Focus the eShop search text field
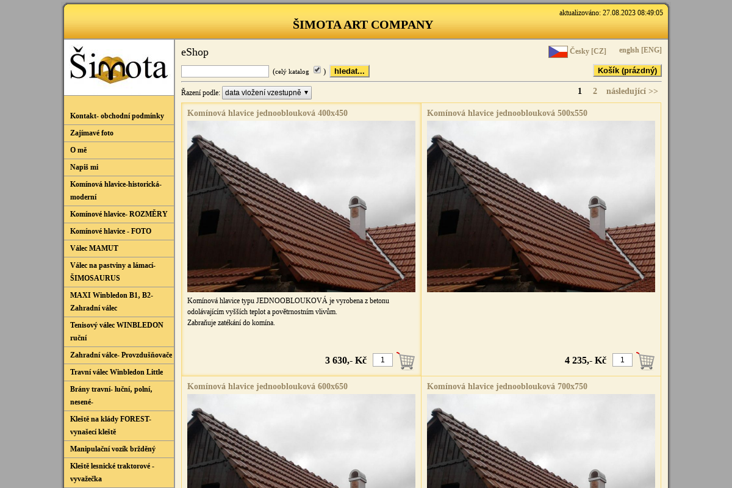The height and width of the screenshot is (488, 732). [225, 71]
